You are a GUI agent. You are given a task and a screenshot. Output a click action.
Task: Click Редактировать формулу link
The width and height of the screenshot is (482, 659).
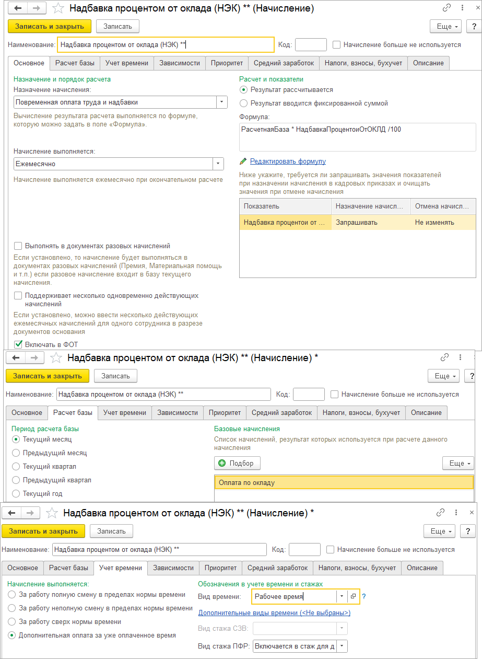point(288,161)
